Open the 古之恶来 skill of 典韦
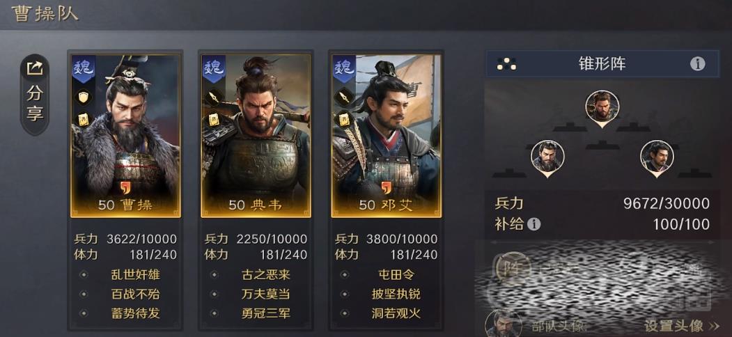Screen dimensions: 732x337 coord(265,274)
